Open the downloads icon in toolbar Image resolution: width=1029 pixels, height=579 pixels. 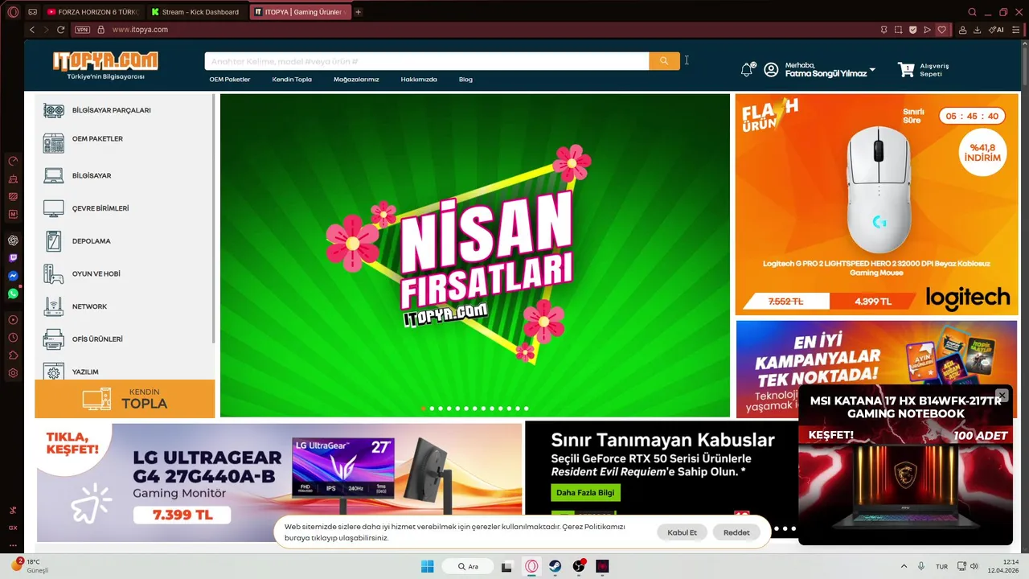coord(977,30)
